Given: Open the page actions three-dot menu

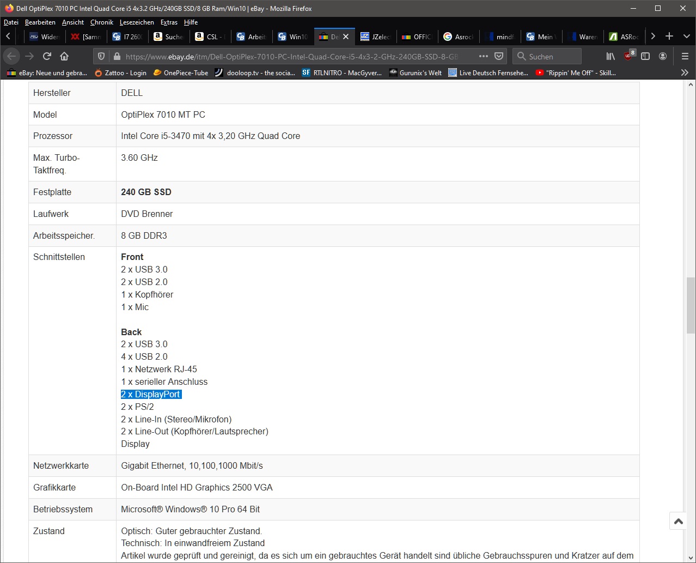Looking at the screenshot, I should pos(484,56).
